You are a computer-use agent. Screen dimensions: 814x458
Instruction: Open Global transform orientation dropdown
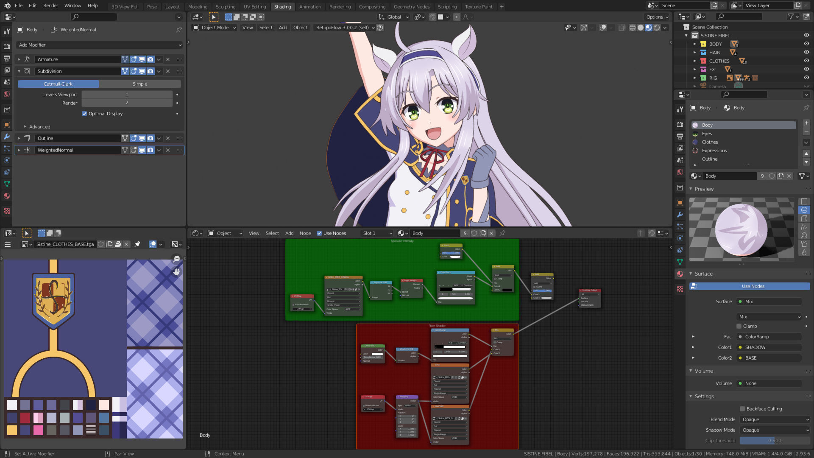point(394,17)
